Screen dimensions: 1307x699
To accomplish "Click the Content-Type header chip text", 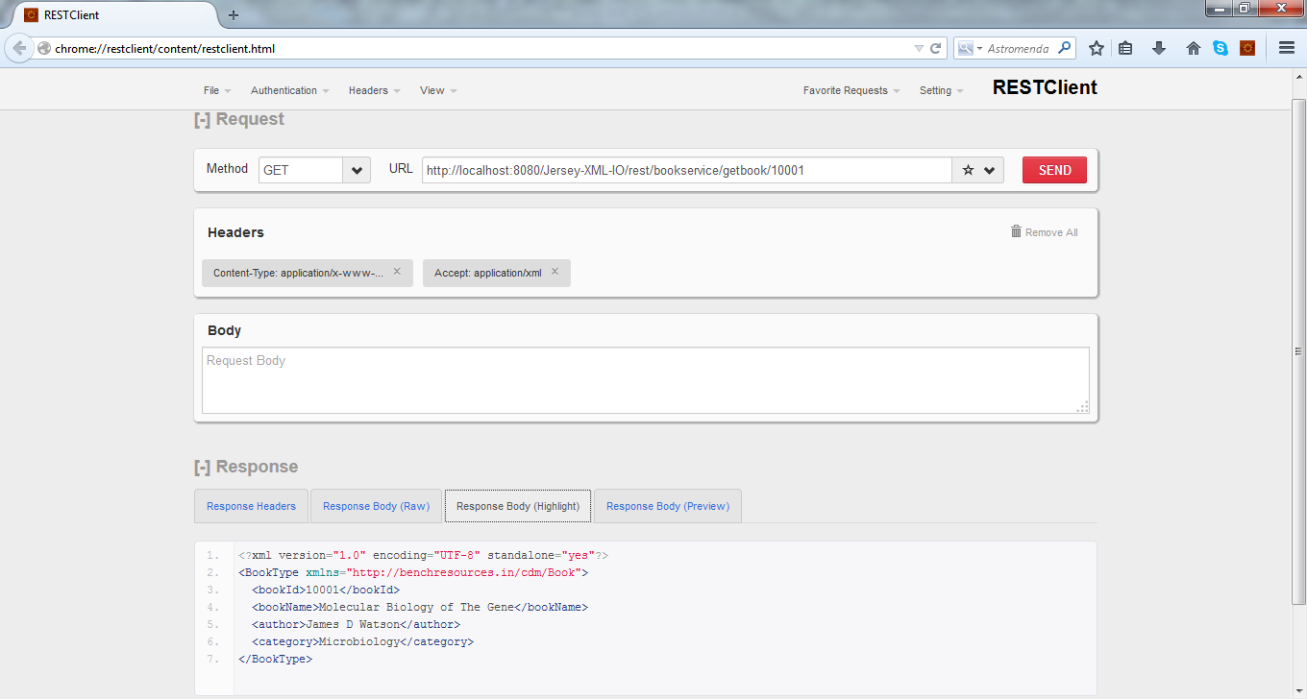I will pos(298,273).
